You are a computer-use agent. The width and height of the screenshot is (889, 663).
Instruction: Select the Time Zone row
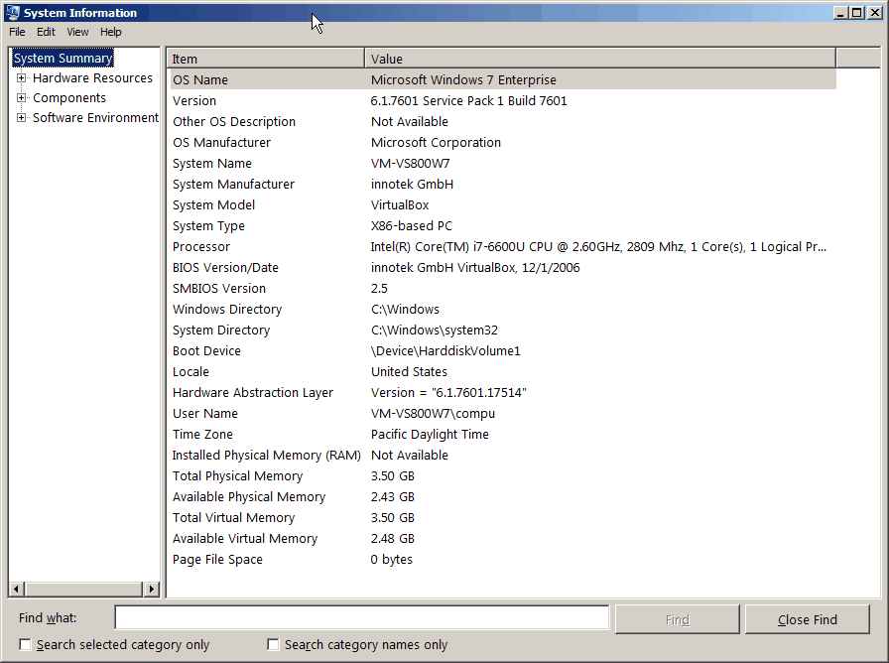[503, 435]
